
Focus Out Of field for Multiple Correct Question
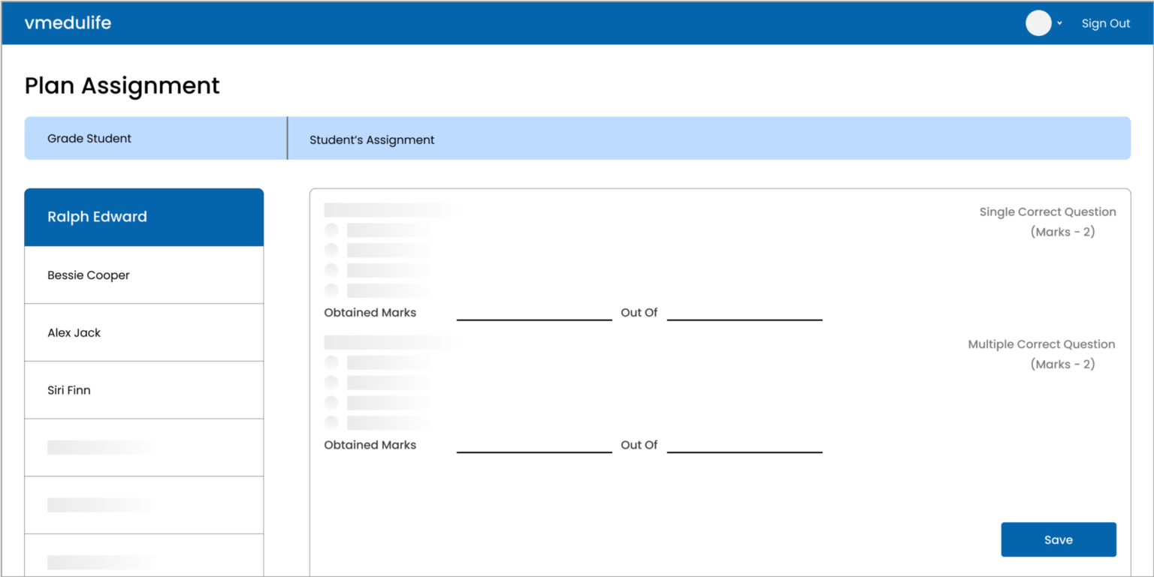pyautogui.click(x=745, y=444)
